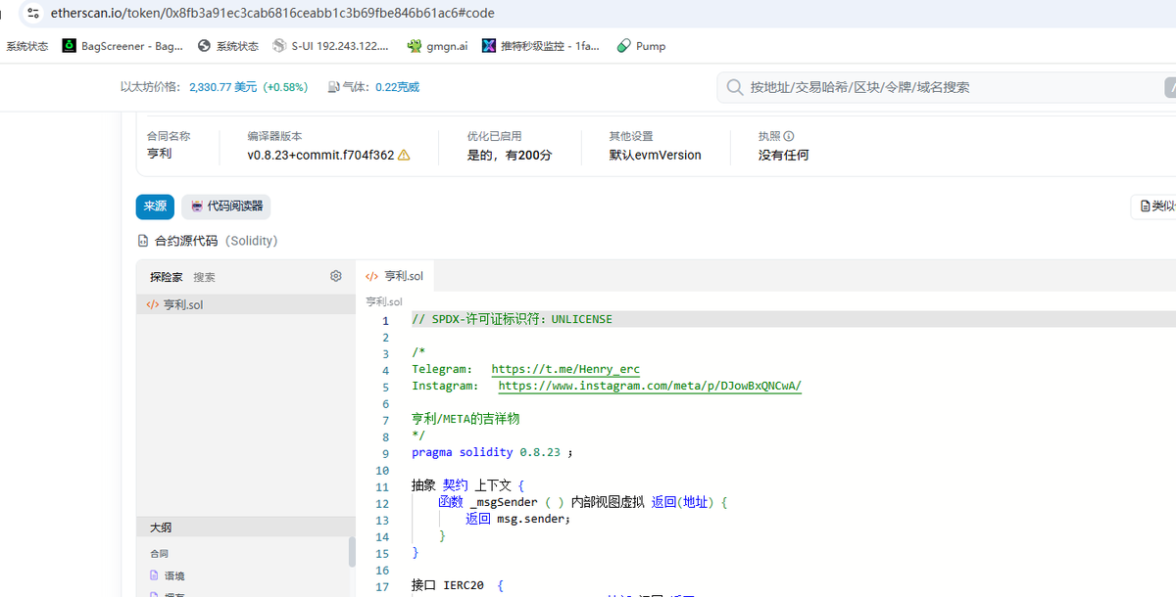Click the gas pump icon beside 气体
The height and width of the screenshot is (597, 1176).
pyautogui.click(x=333, y=87)
